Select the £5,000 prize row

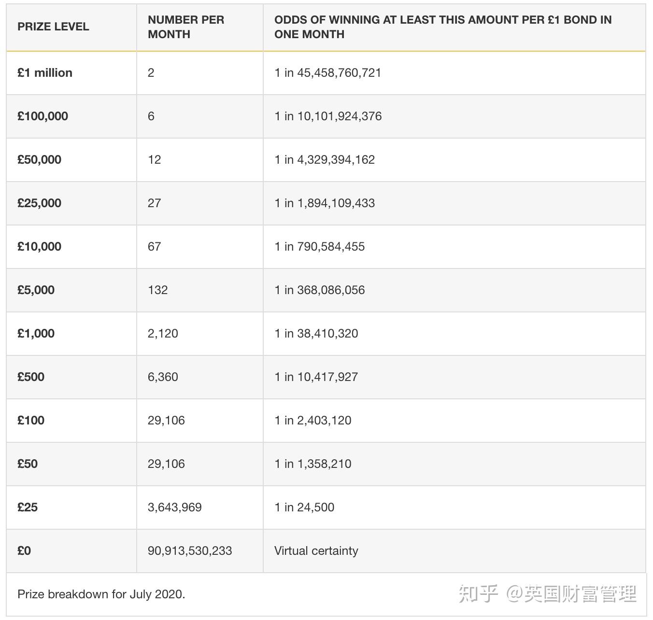36,290
